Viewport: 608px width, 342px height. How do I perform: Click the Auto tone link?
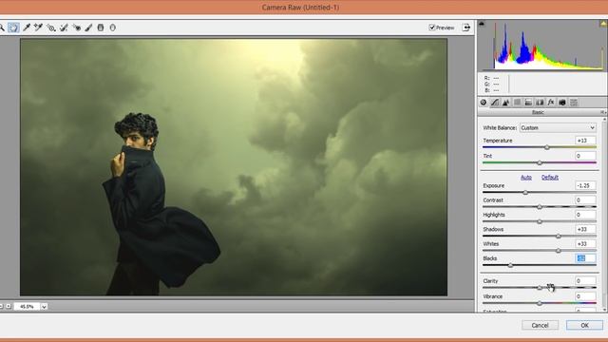coord(525,178)
